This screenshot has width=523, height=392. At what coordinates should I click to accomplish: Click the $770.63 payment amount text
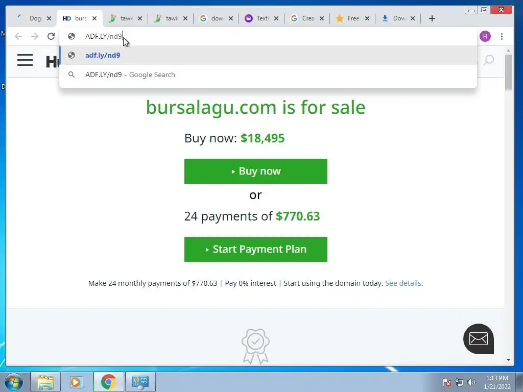point(298,216)
